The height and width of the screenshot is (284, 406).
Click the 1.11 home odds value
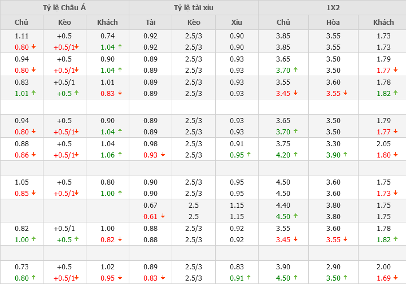click(x=21, y=36)
